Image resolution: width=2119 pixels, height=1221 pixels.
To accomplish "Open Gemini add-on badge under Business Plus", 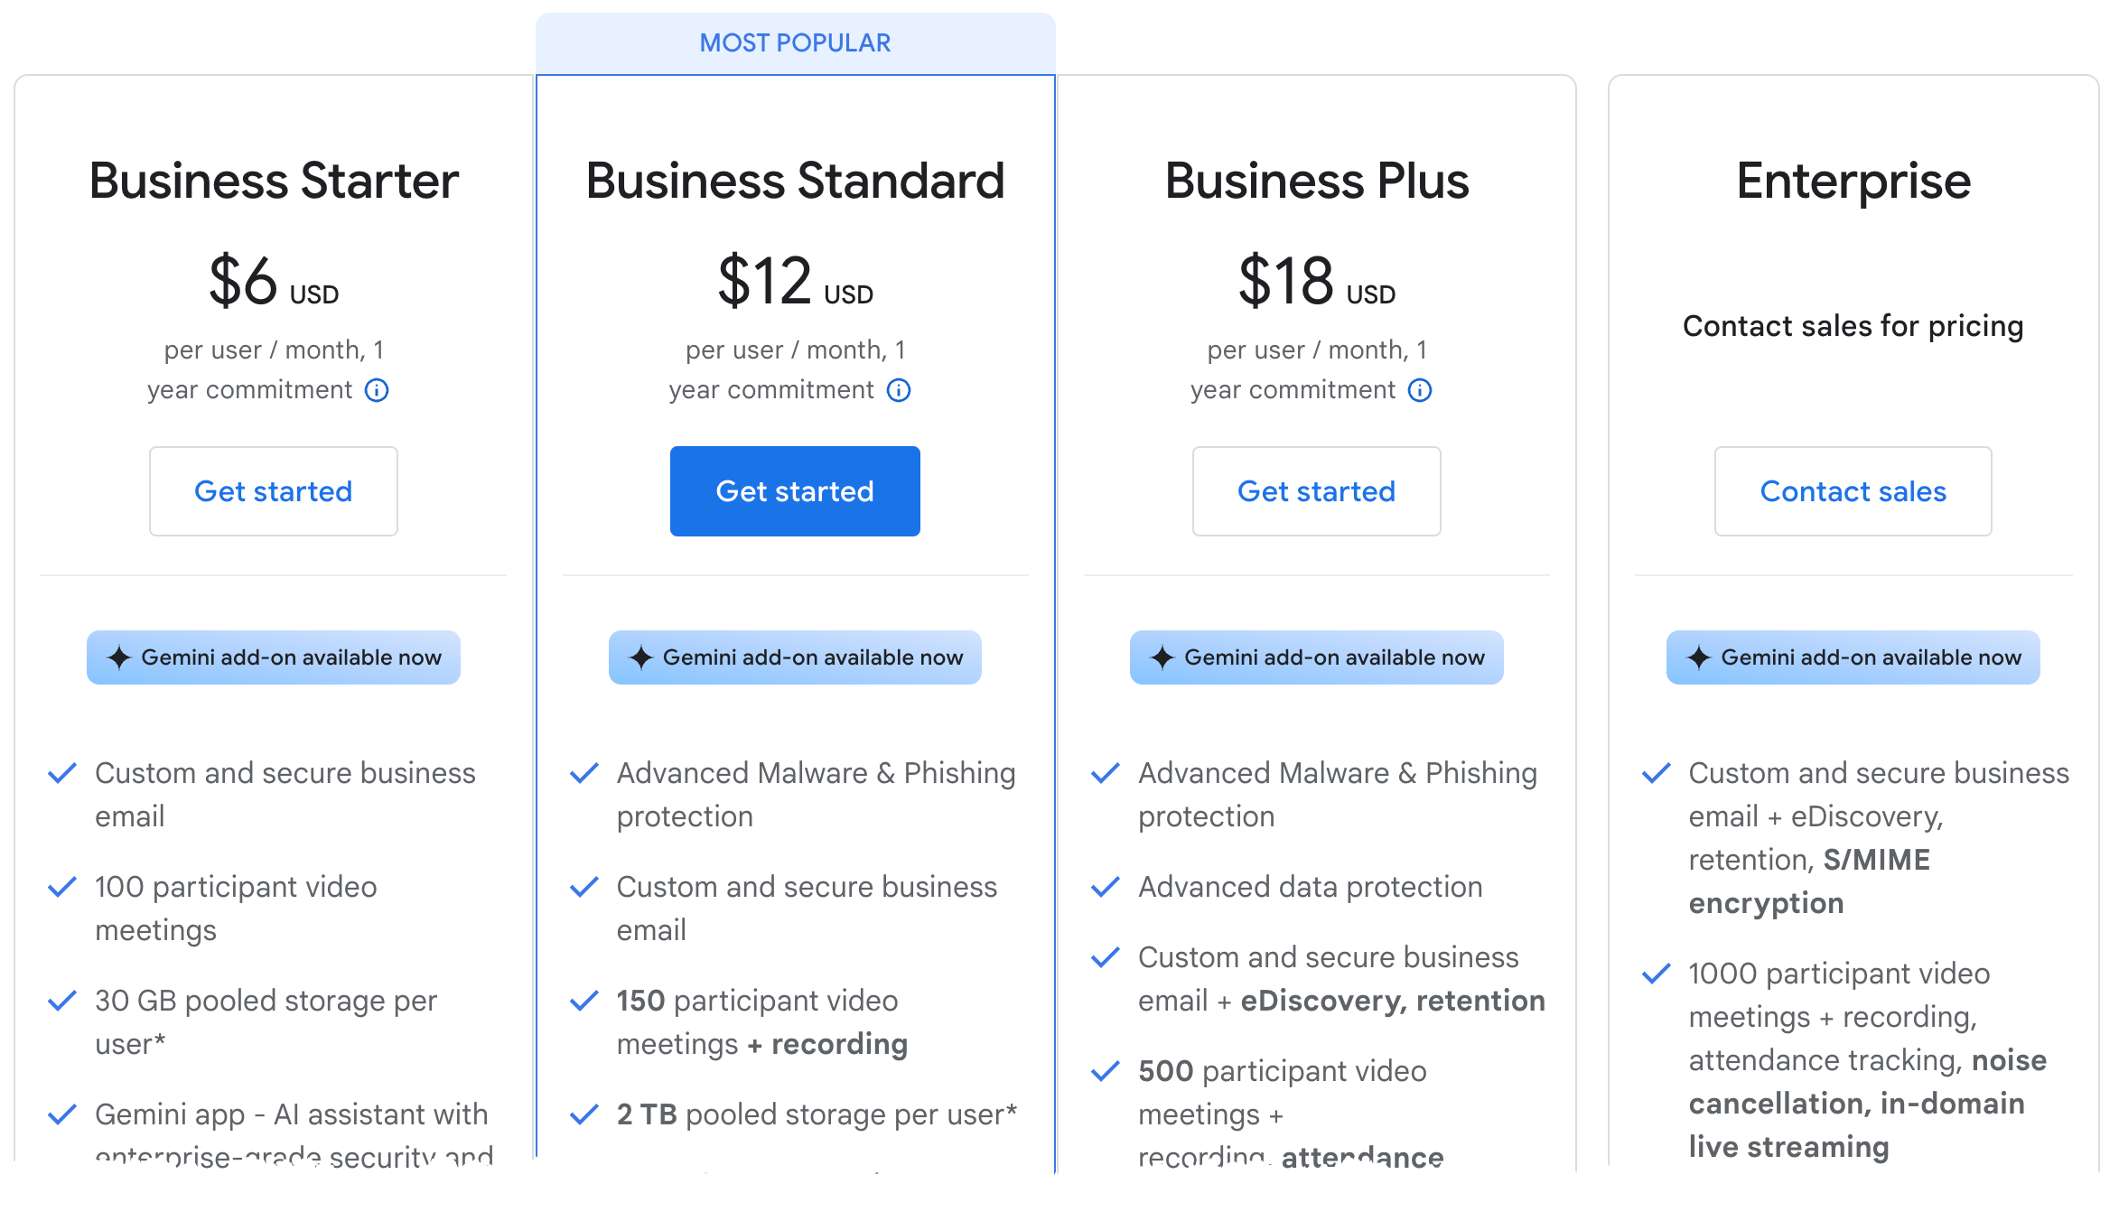I will point(1316,657).
